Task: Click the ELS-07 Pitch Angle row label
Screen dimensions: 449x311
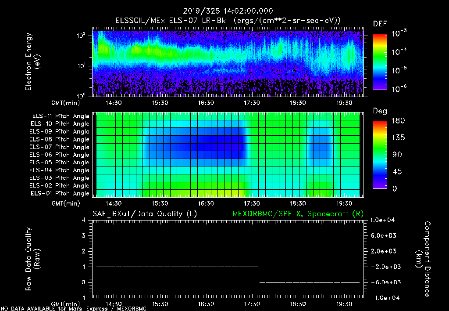Action: click(59, 147)
